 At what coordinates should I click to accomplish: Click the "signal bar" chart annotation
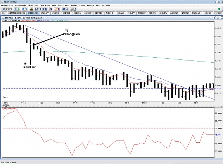click(x=30, y=67)
